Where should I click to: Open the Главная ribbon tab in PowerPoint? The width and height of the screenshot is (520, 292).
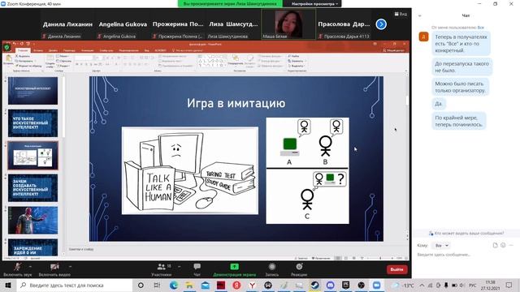tap(23, 50)
